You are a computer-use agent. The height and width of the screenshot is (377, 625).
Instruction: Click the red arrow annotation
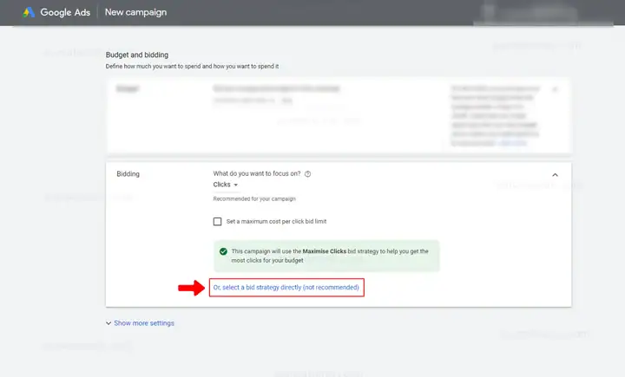[191, 288]
